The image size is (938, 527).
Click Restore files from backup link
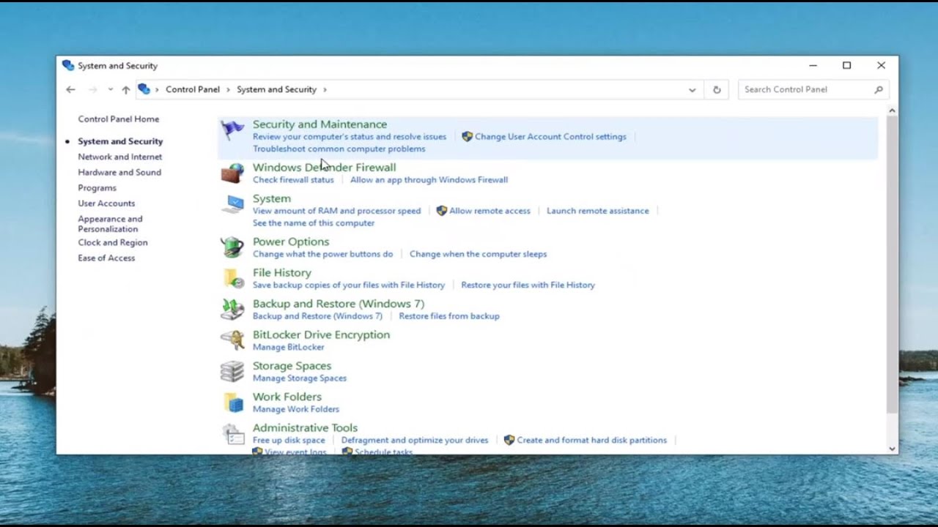pos(449,316)
